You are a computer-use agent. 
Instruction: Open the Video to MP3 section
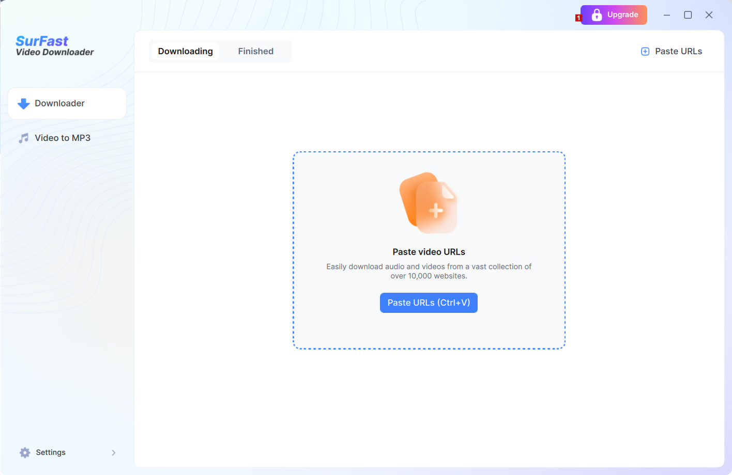[63, 138]
